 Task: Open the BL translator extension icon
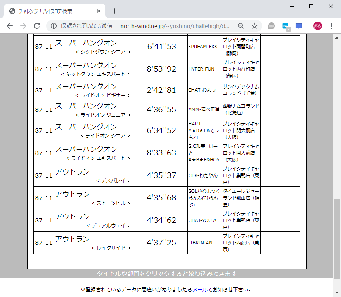(285, 26)
